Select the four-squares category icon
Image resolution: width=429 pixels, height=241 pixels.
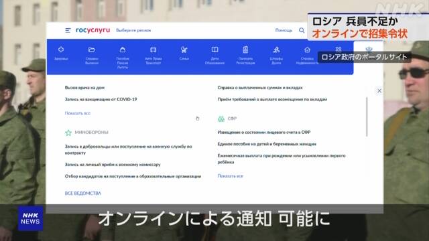pos(339,49)
